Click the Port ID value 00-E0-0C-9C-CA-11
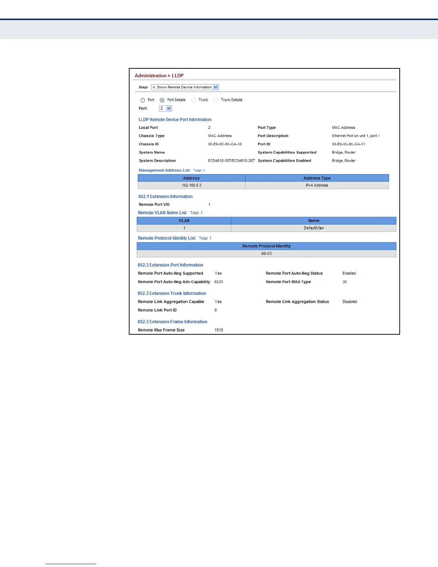438x567 pixels. [x=349, y=144]
